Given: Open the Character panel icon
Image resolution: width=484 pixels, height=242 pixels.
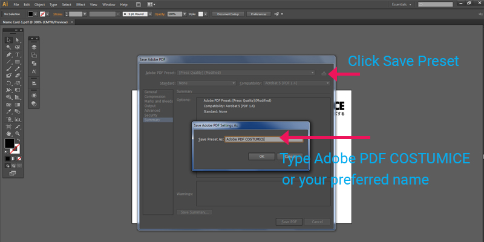Looking at the screenshot, I should (34, 71).
